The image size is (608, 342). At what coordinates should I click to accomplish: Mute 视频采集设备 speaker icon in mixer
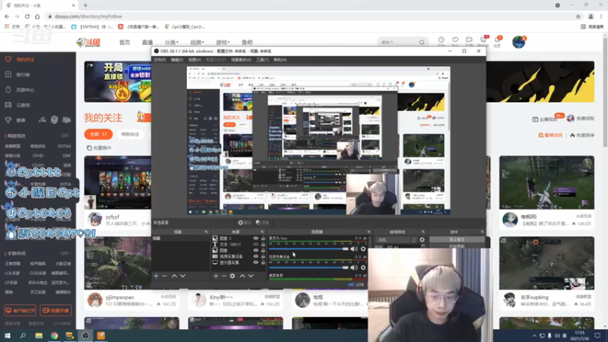(x=354, y=268)
